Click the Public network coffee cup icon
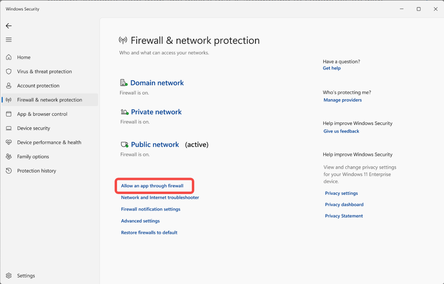Viewport: 444px width, 284px height. (x=125, y=145)
